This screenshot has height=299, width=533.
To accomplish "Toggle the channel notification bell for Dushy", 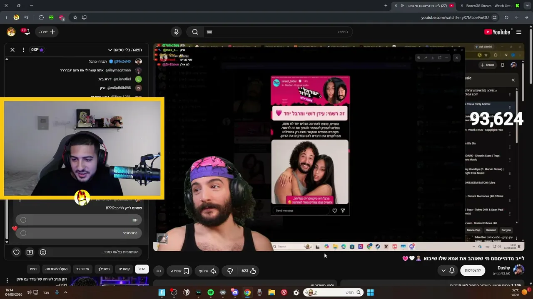I will click(x=452, y=271).
